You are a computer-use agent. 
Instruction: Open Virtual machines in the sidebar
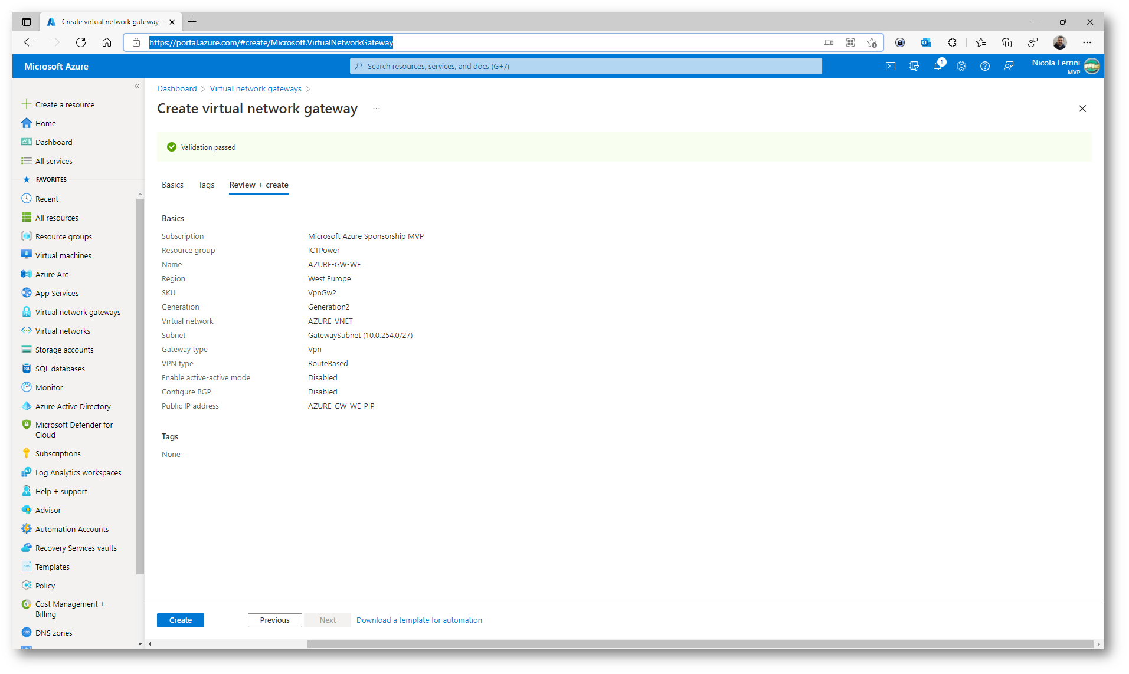coord(63,255)
